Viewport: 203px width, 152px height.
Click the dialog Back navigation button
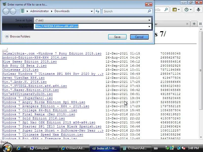pos(6,11)
